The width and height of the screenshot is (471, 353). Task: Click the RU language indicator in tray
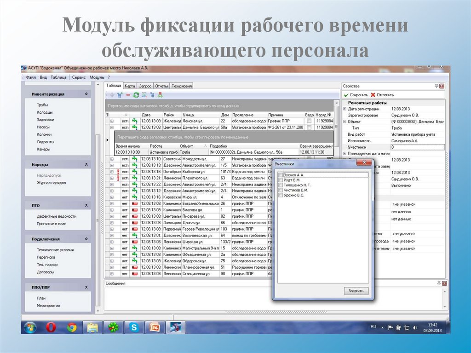(373, 327)
